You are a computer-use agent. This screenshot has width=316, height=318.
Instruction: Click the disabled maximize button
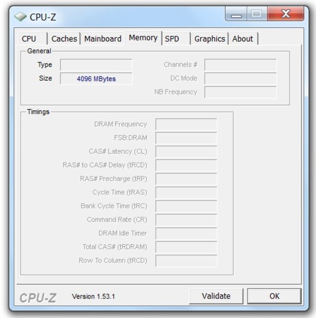257,14
